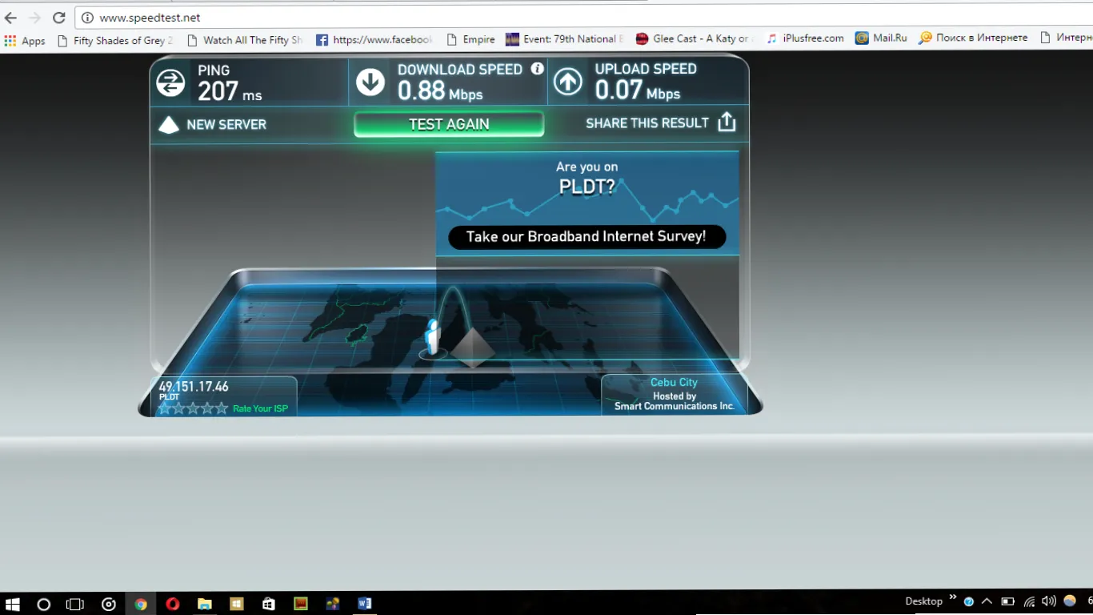
Task: Expand Desktop toolbar double chevron
Action: [x=953, y=597]
